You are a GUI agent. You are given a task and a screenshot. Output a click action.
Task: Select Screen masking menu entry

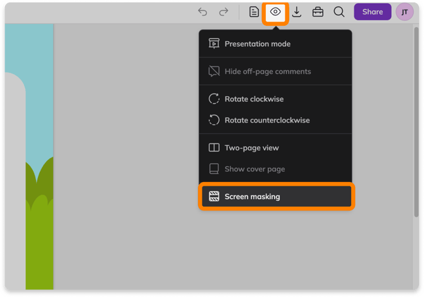tap(277, 197)
